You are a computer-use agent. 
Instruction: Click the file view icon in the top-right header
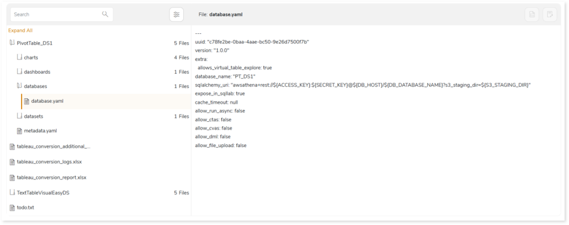tap(532, 14)
